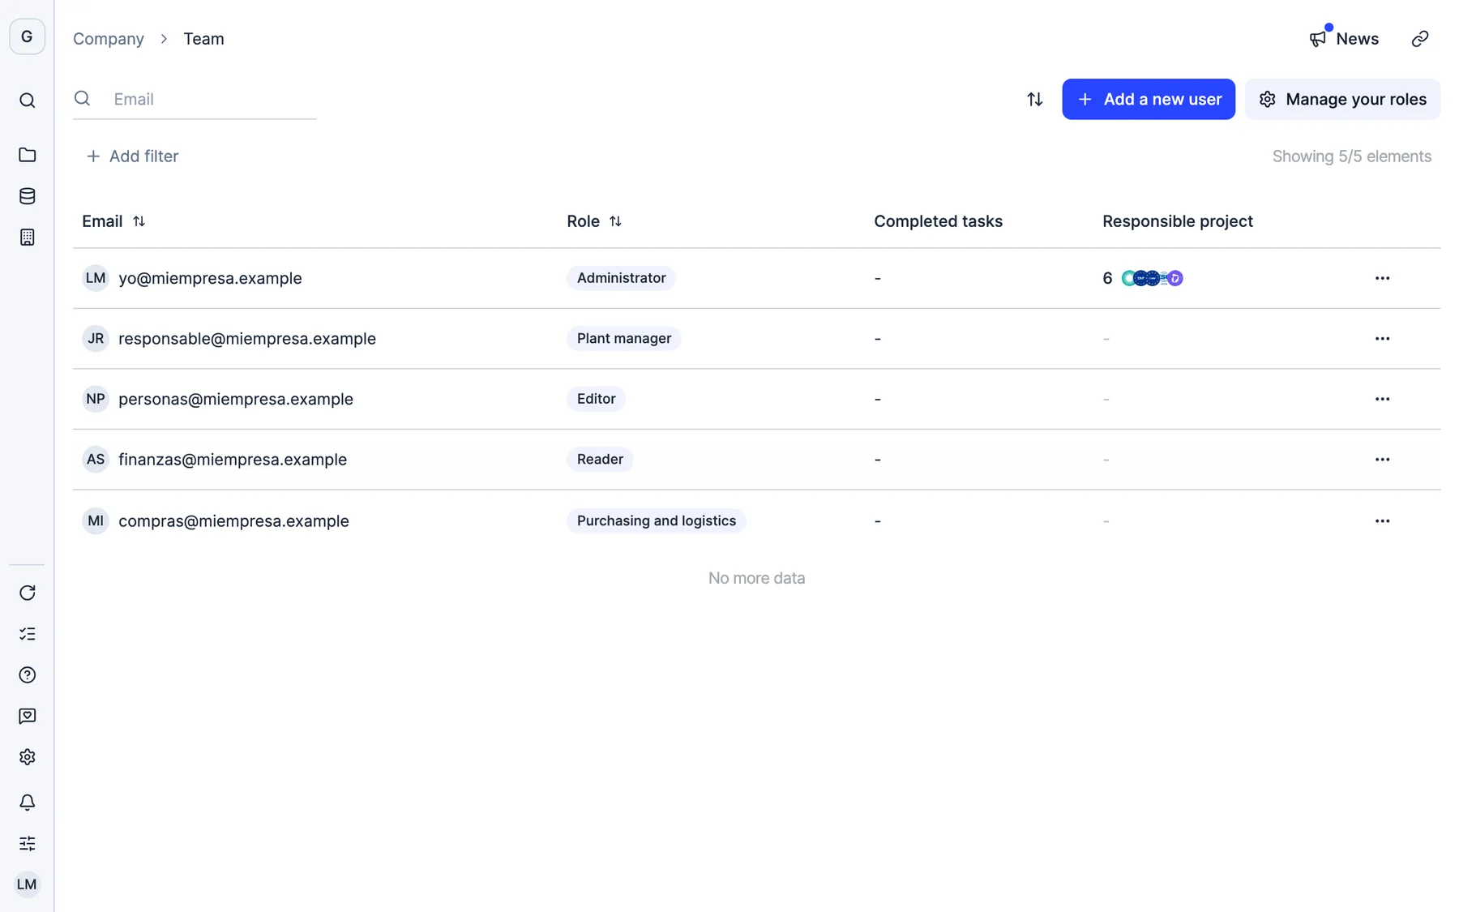Click the sort arrows next to Add a new user
The width and height of the screenshot is (1459, 912).
pyautogui.click(x=1034, y=99)
